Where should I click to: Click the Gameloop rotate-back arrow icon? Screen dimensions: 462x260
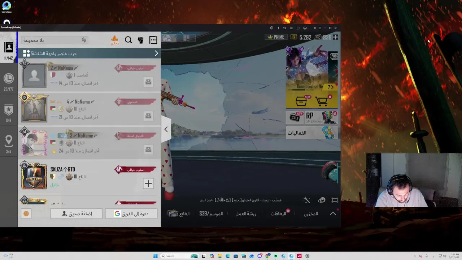[284, 28]
